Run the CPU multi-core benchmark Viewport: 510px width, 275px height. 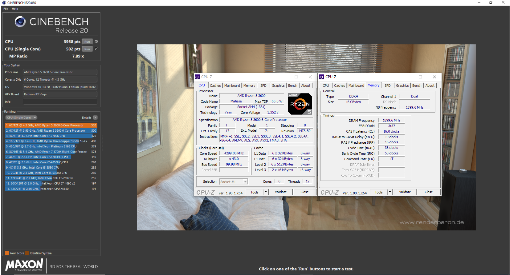(87, 42)
